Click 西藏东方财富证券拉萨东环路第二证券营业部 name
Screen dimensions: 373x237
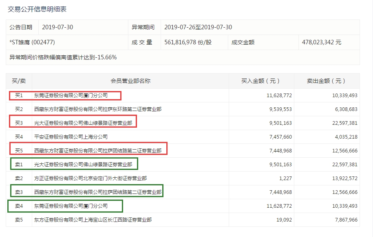98,109
